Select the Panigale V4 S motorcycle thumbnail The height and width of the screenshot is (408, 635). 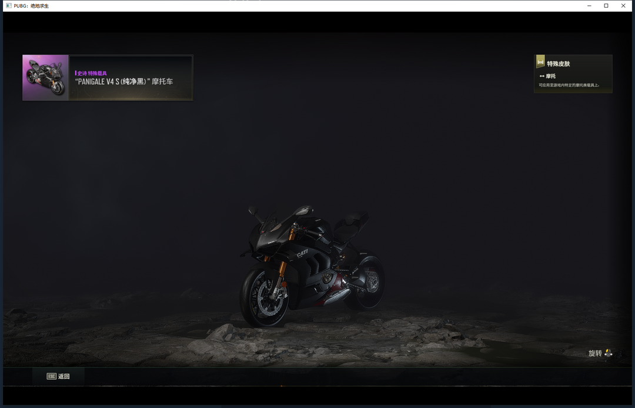[45, 78]
